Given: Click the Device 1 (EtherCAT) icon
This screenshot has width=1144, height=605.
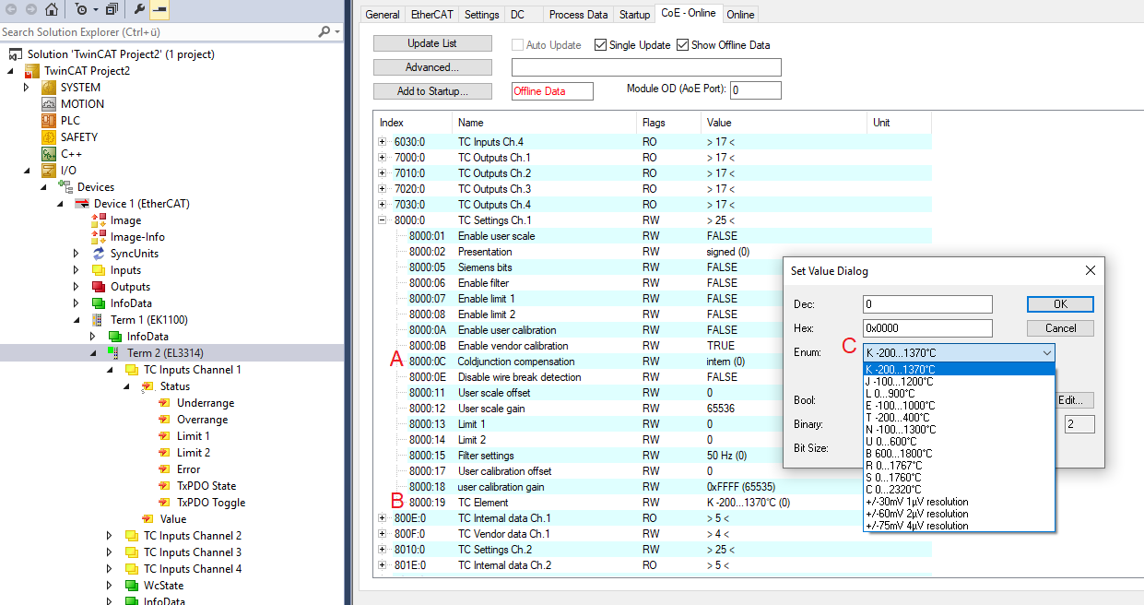Looking at the screenshot, I should pos(82,204).
